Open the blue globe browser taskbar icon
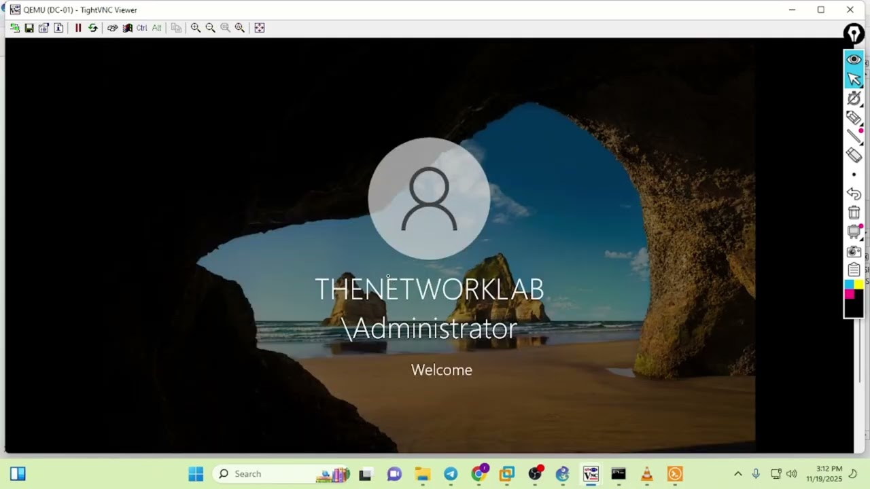 coord(563,474)
